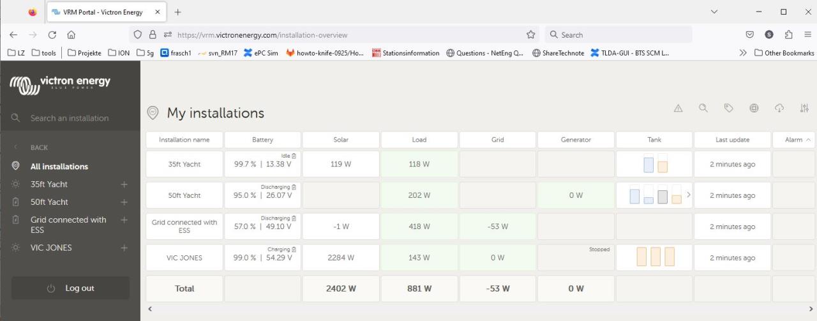The image size is (817, 321).
Task: Sort by the Solar column header
Action: pyautogui.click(x=341, y=140)
